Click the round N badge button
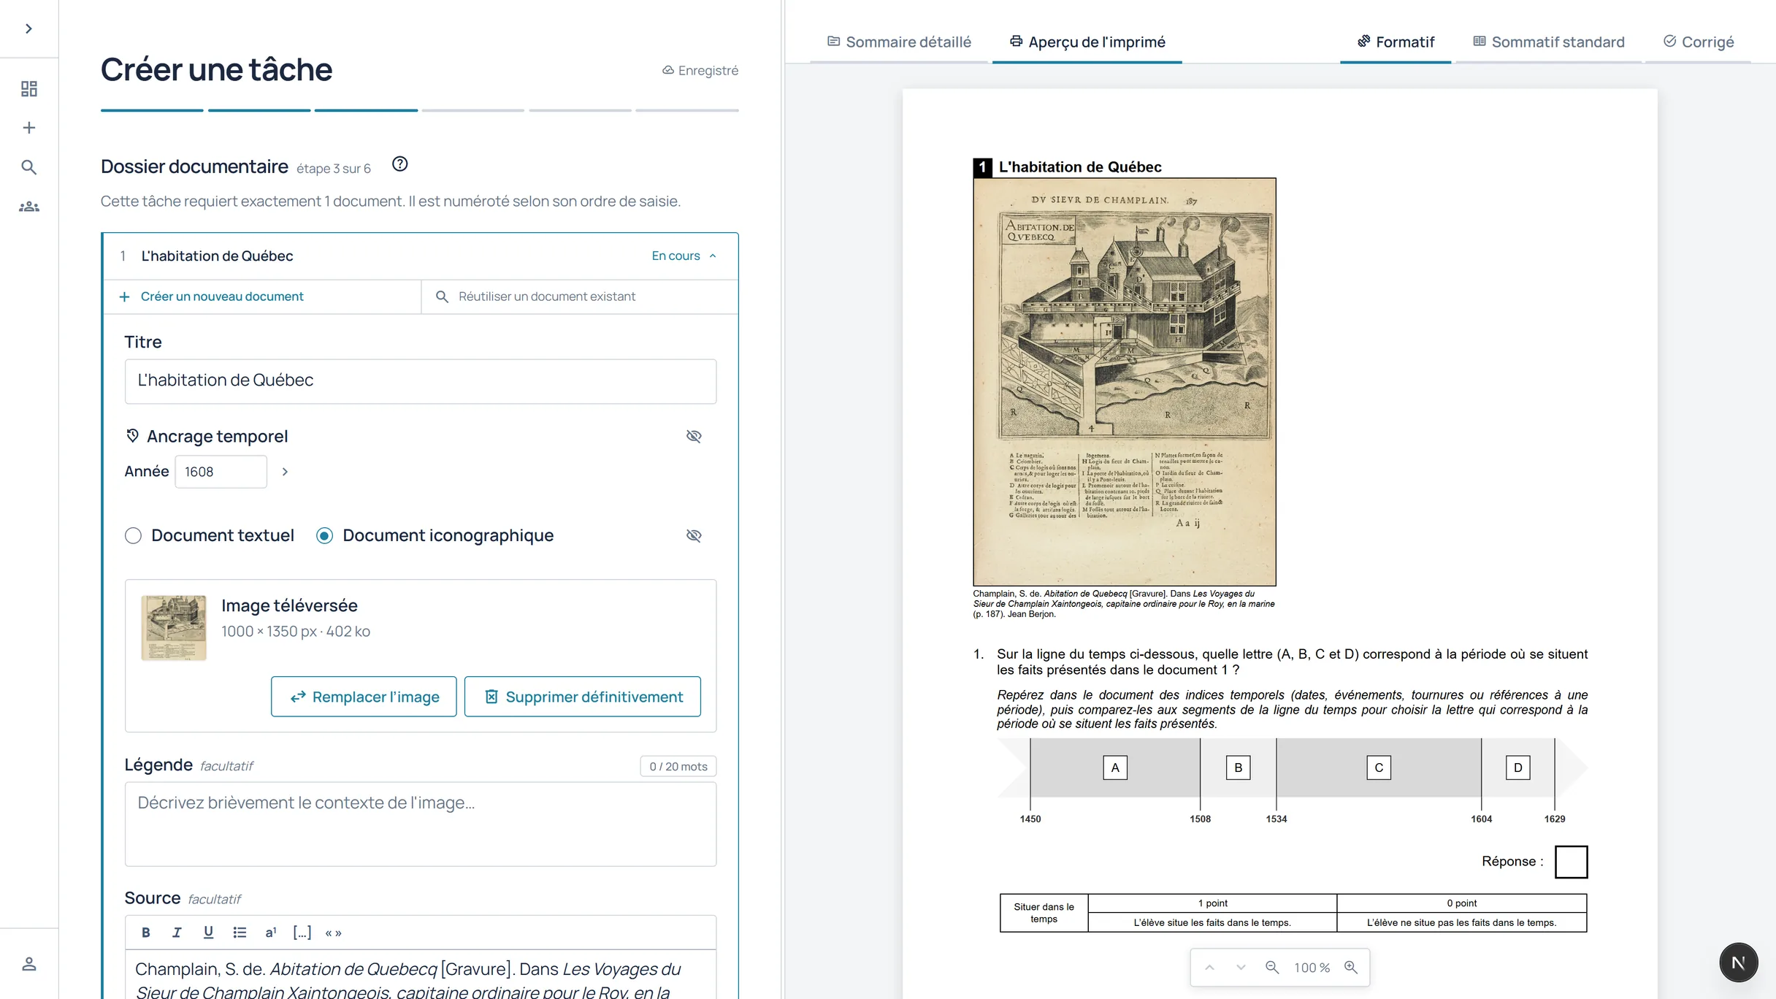This screenshot has width=1776, height=999. 1739,962
